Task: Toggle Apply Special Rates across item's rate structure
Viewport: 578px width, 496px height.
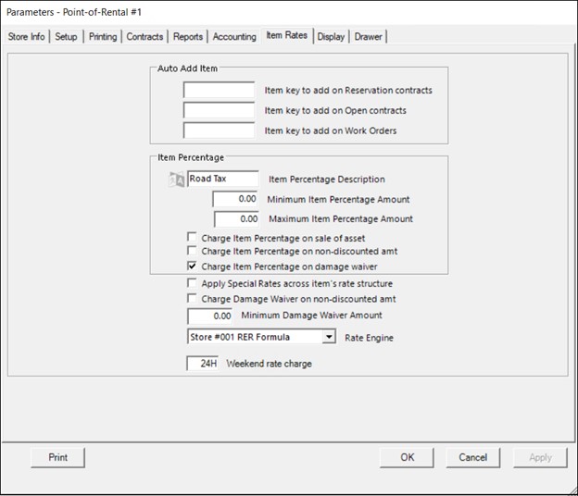Action: coord(192,283)
